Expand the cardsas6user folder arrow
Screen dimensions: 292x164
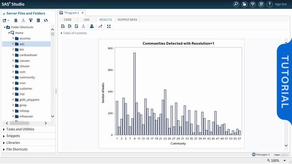[13, 55]
